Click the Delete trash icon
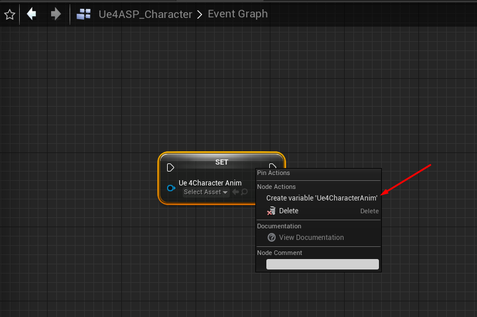 pos(271,211)
